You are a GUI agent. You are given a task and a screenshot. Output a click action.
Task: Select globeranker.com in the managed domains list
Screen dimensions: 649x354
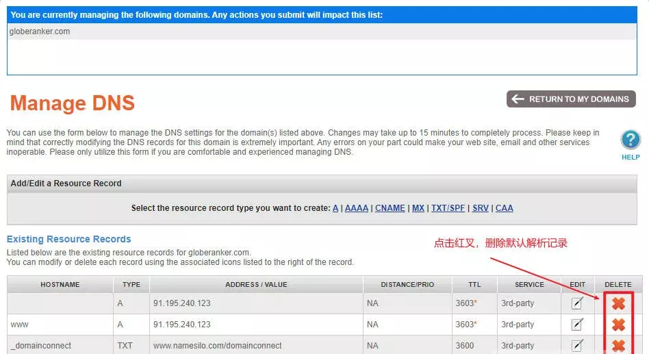point(40,31)
